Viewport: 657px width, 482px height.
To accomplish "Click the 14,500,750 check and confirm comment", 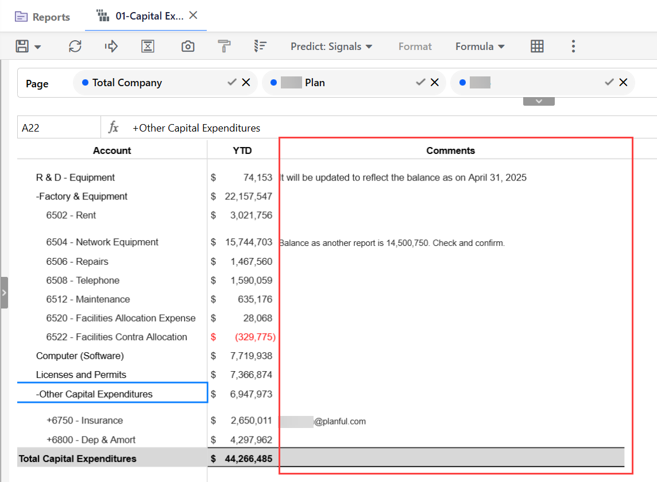I will 392,242.
